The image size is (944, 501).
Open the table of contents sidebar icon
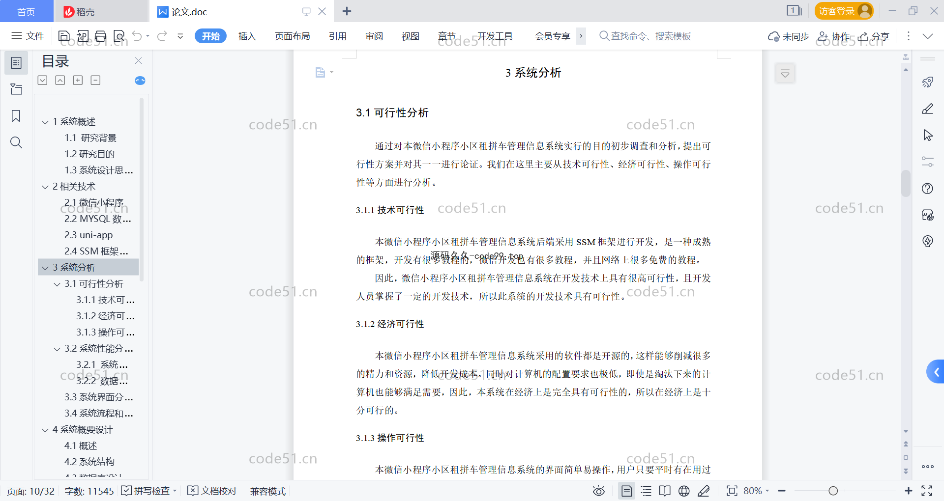pos(16,63)
